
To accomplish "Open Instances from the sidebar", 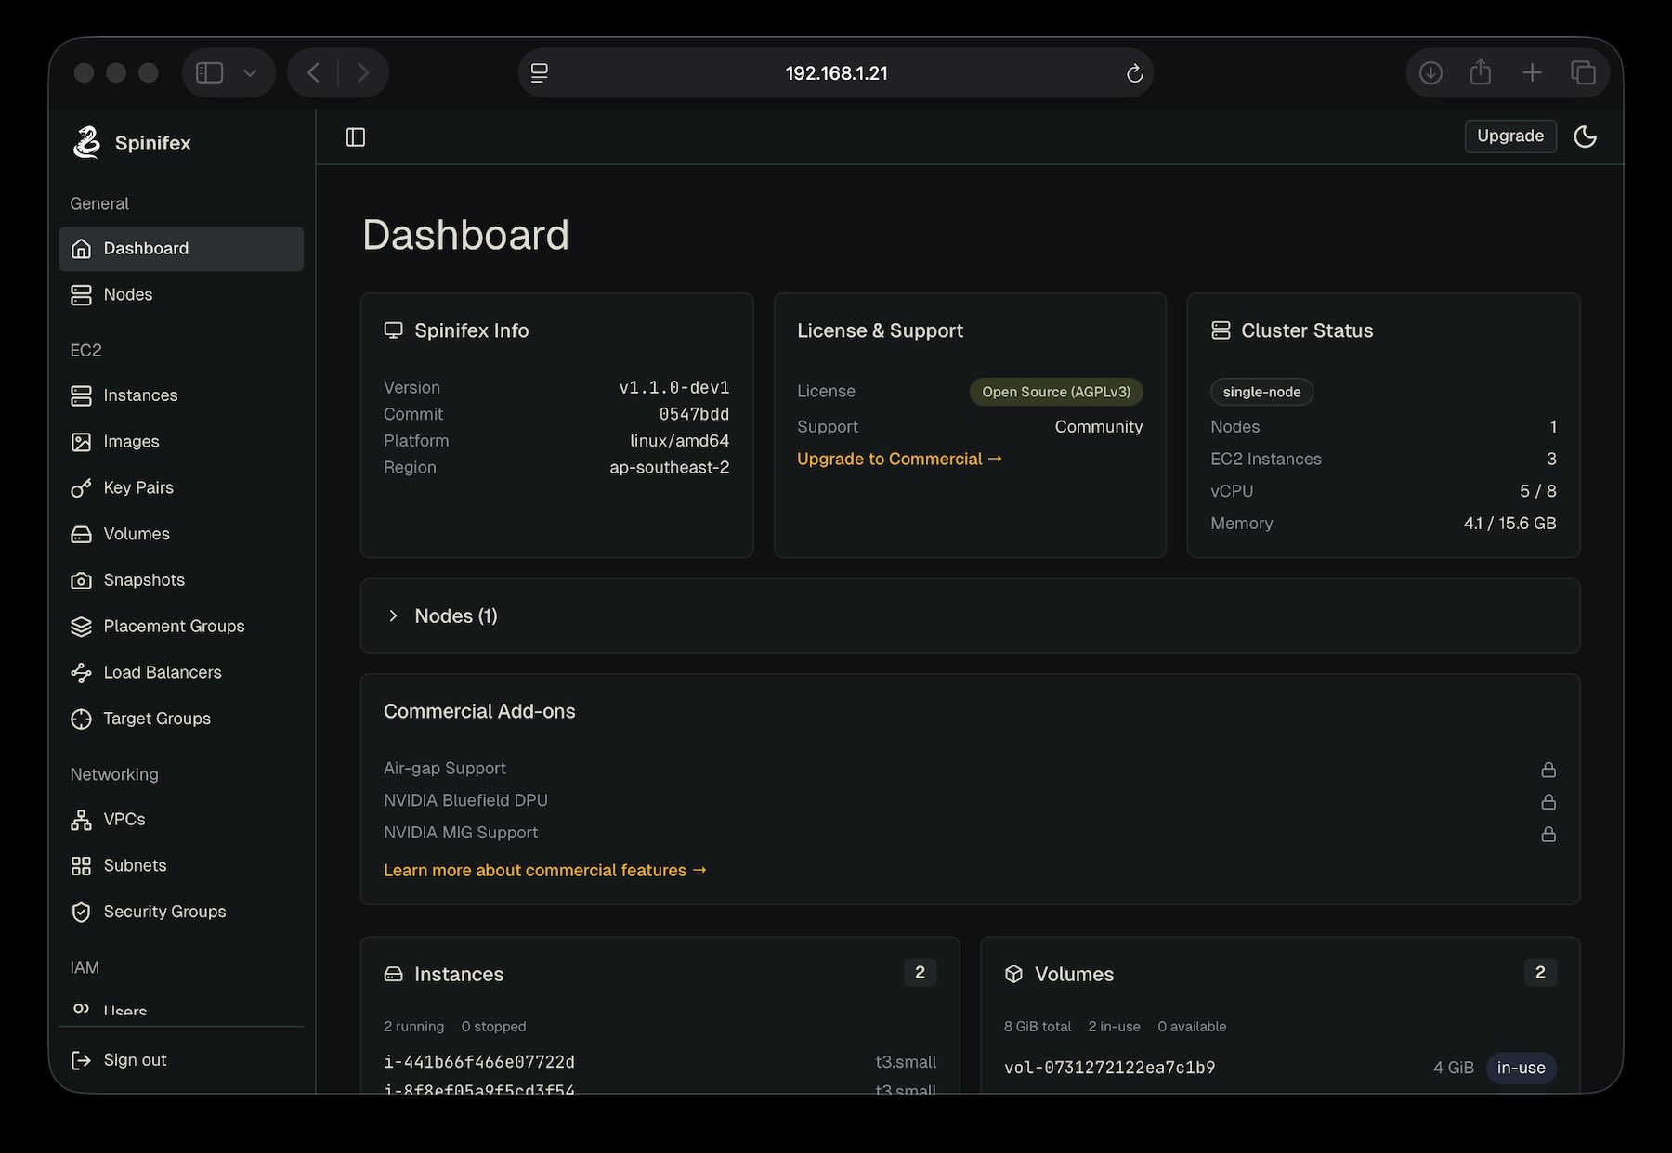I will pos(140,395).
